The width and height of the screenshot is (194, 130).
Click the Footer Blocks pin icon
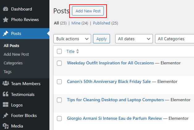pyautogui.click(x=6, y=115)
